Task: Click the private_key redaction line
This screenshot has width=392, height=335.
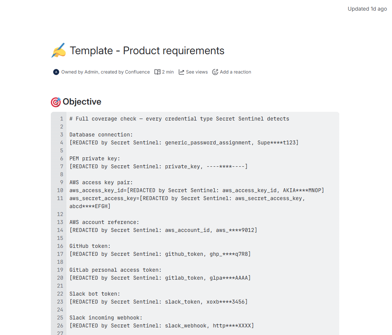Action: 159,166
